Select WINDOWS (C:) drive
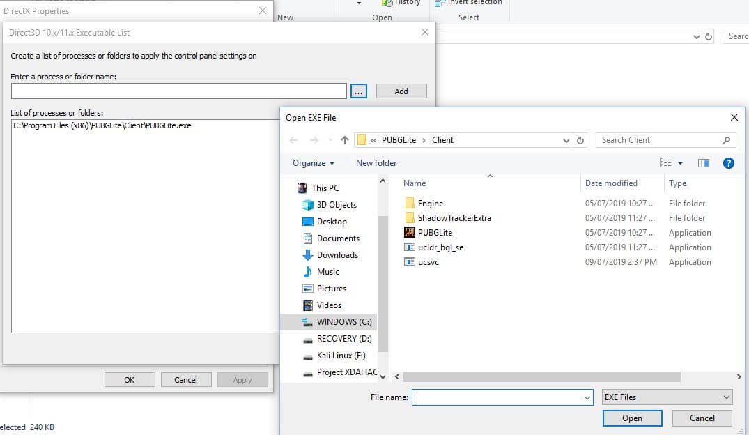Image resolution: width=749 pixels, height=435 pixels. tap(344, 321)
